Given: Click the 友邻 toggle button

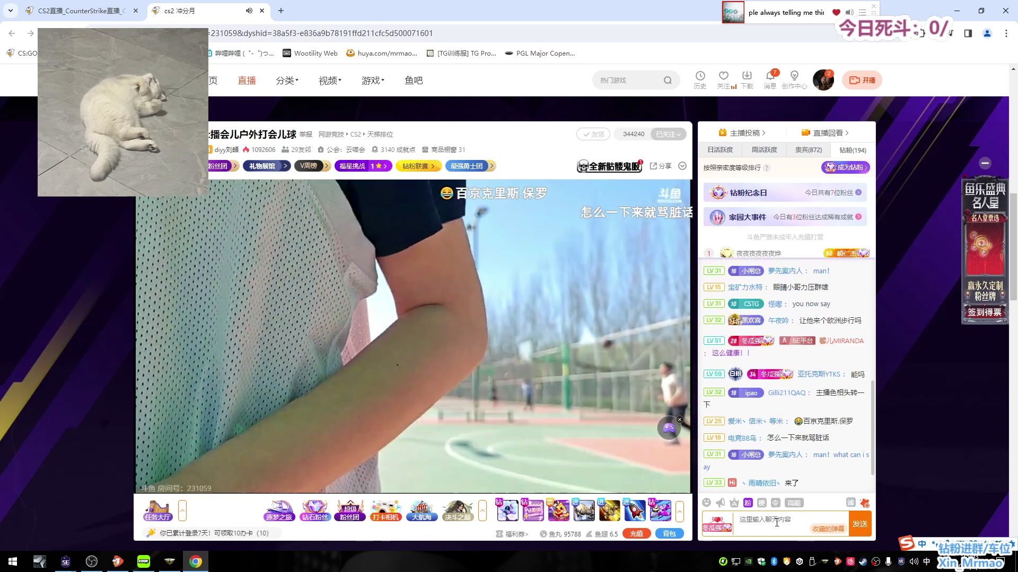Looking at the screenshot, I should [x=593, y=135].
